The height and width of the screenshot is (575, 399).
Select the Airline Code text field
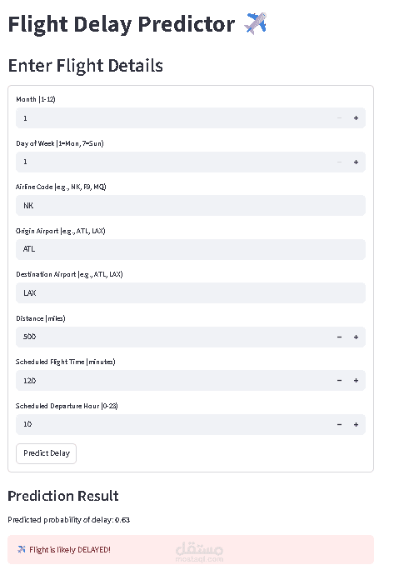click(191, 205)
